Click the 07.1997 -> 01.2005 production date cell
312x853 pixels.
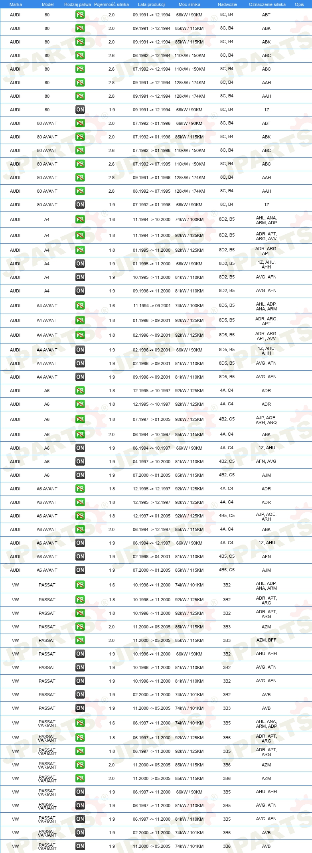click(x=152, y=419)
